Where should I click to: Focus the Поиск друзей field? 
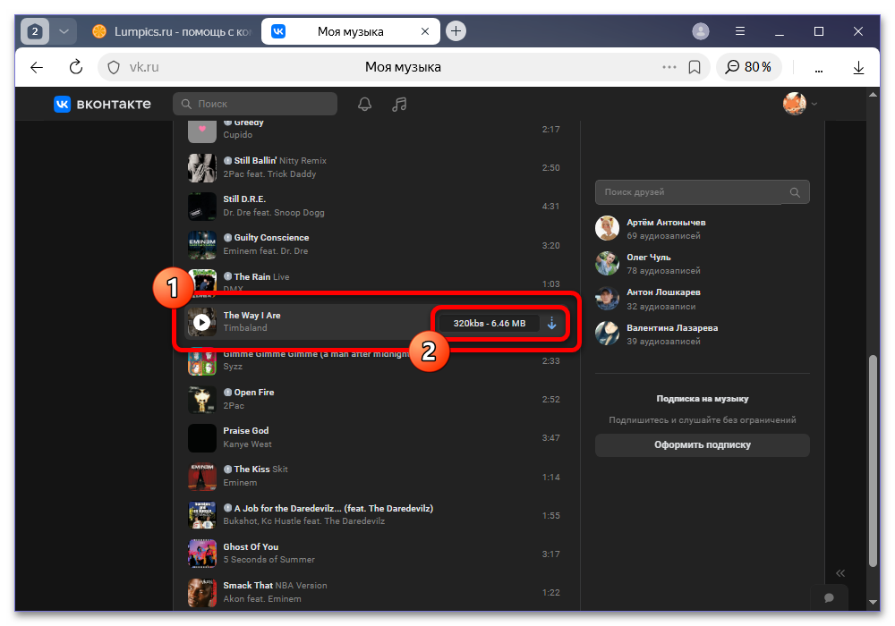[x=702, y=192]
